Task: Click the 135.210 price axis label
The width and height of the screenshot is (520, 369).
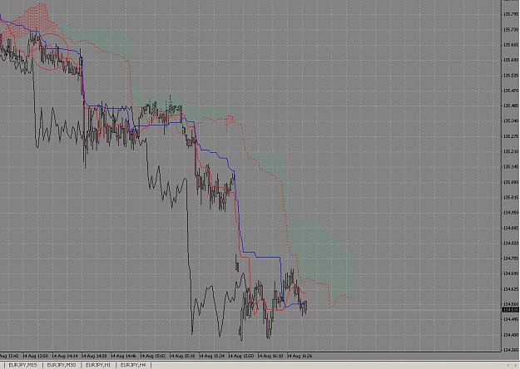Action: tap(511, 151)
